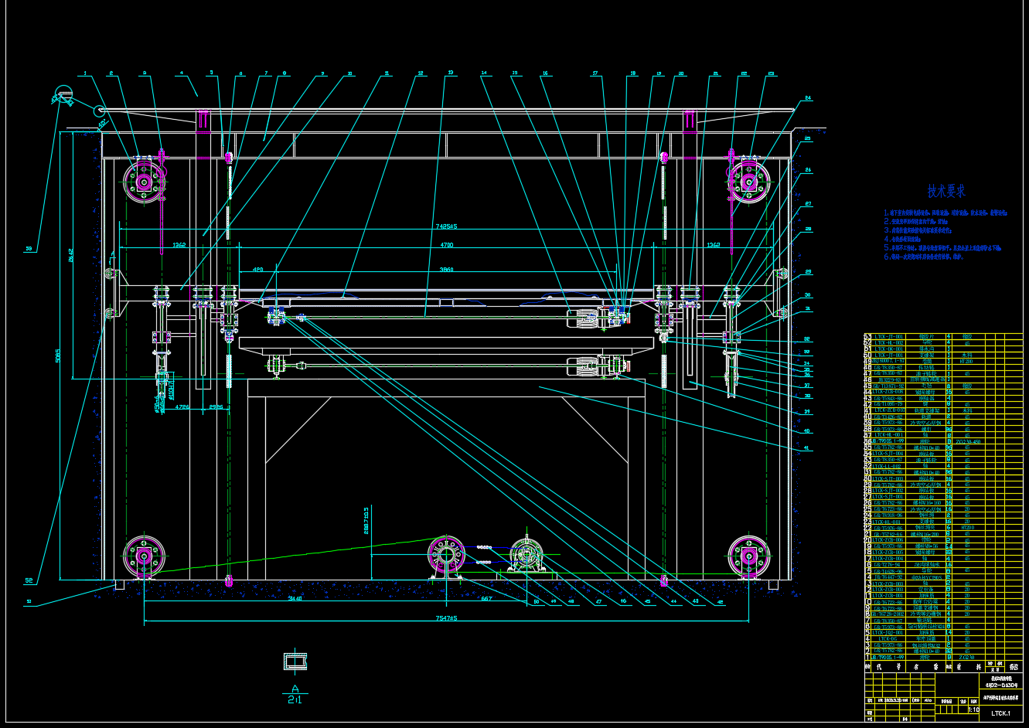Click the 7547±5 bottom dimension text
The height and width of the screenshot is (728, 1029).
tap(448, 617)
